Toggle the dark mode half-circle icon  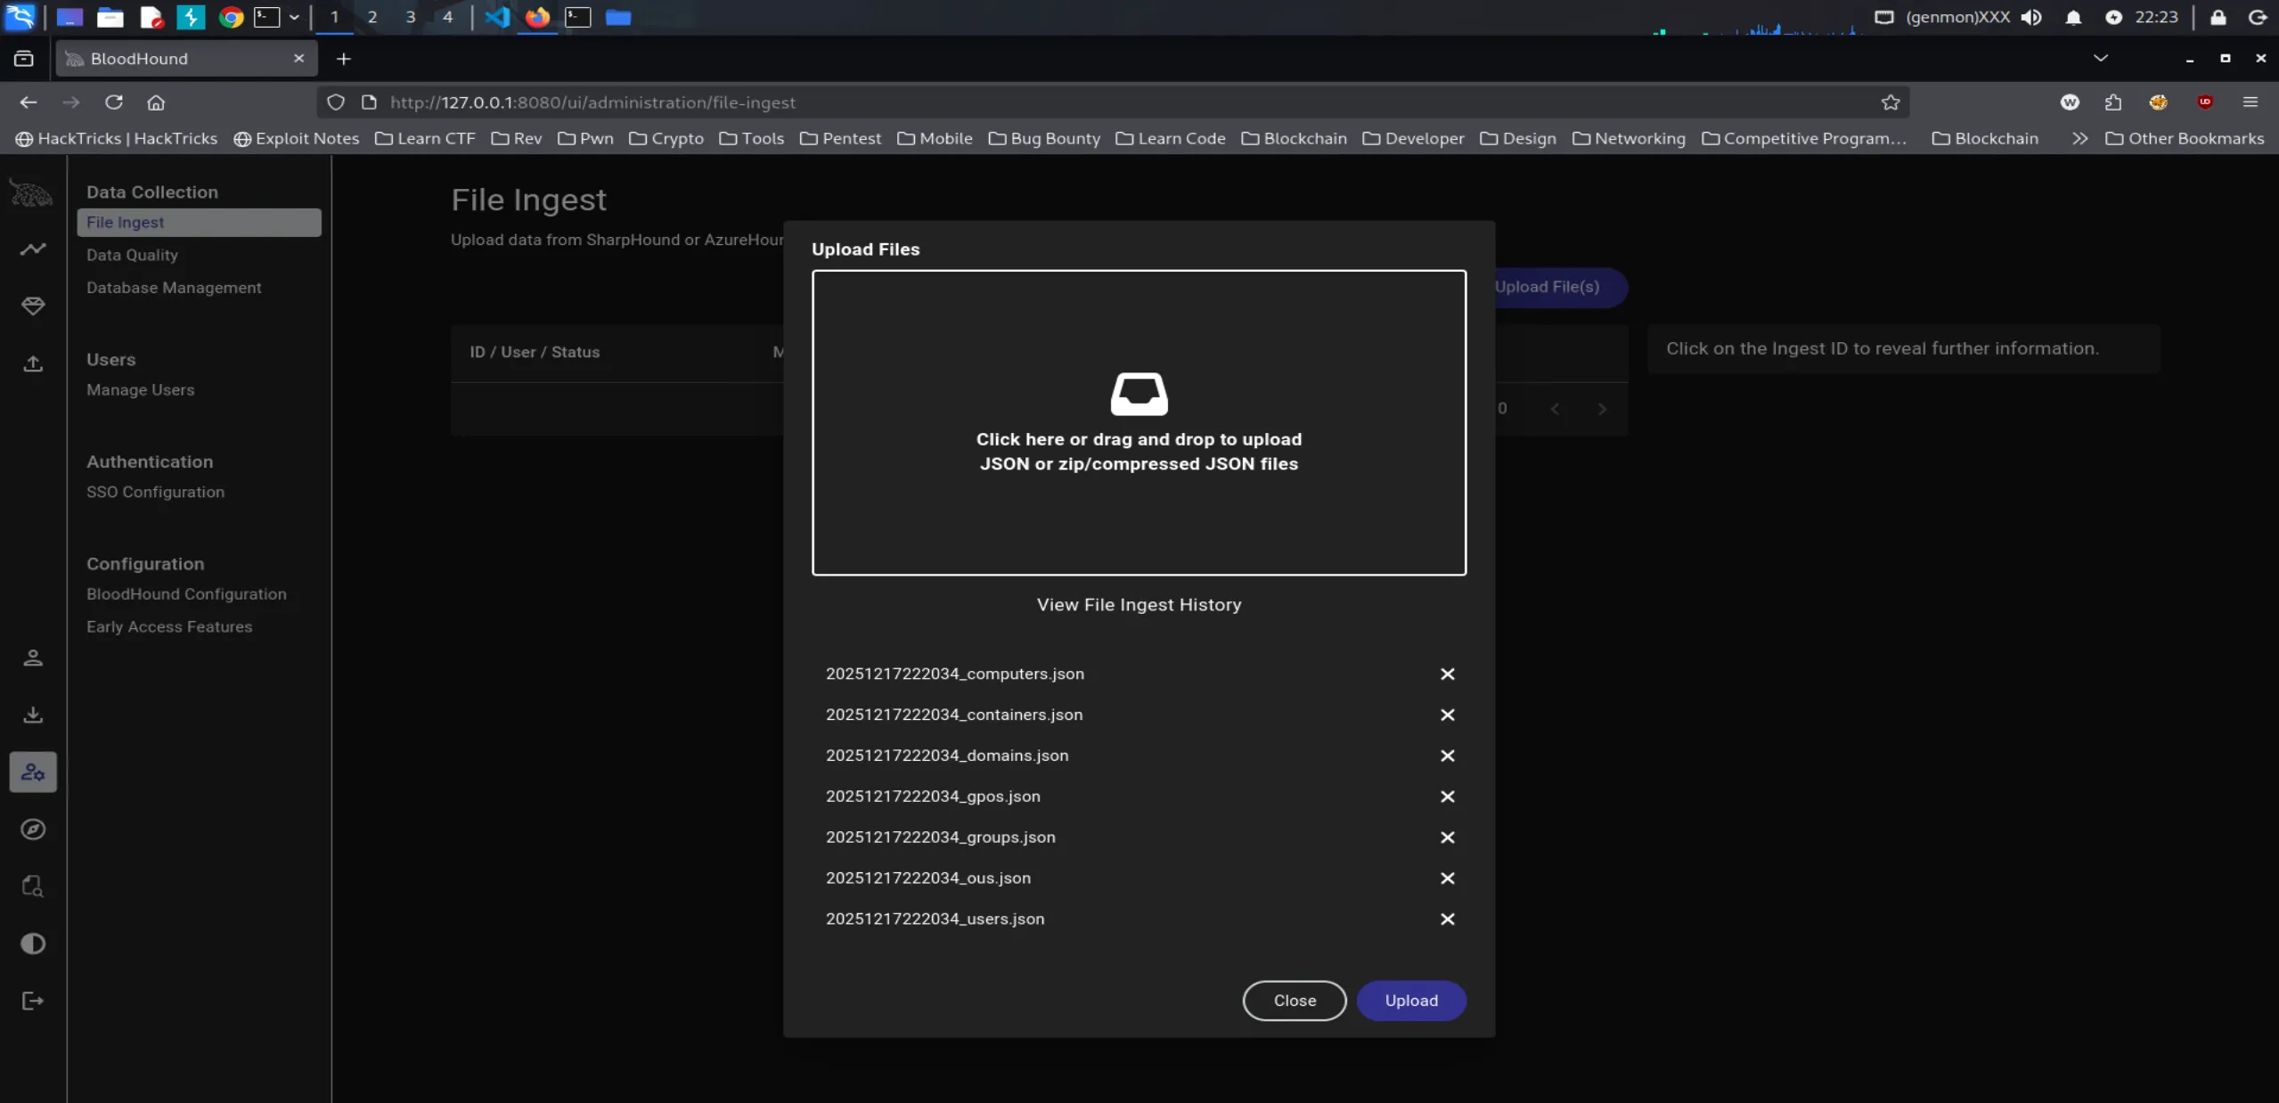(x=33, y=944)
